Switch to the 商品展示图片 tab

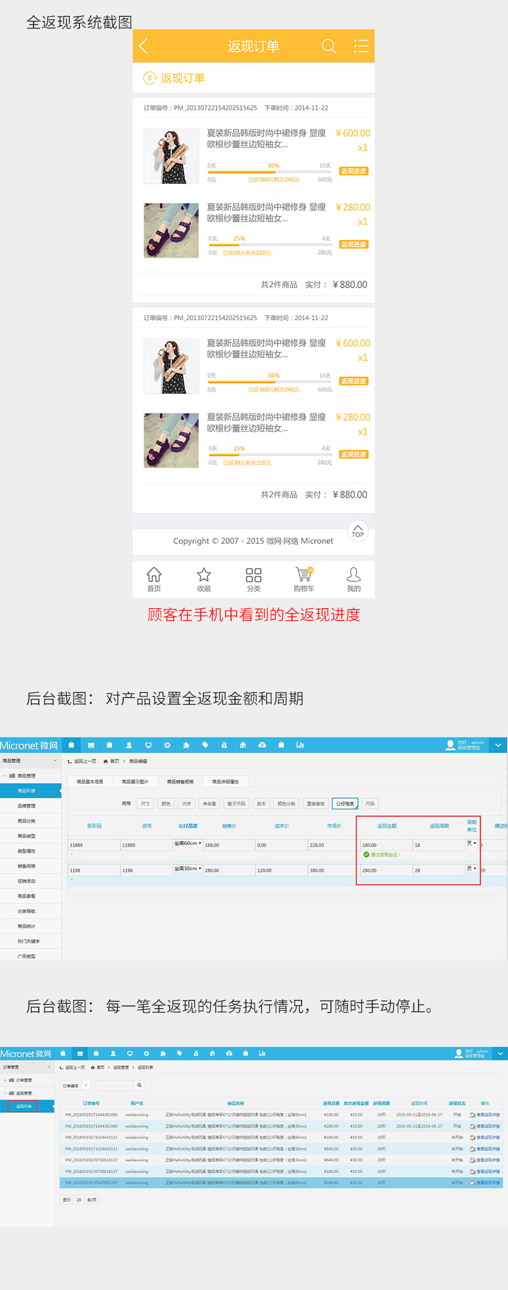point(135,781)
